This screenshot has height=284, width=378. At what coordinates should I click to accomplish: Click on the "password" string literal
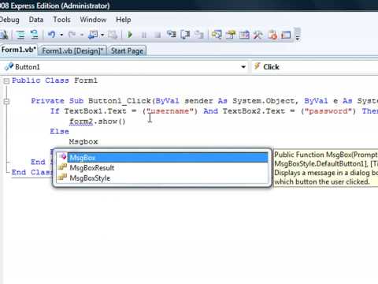coord(328,111)
